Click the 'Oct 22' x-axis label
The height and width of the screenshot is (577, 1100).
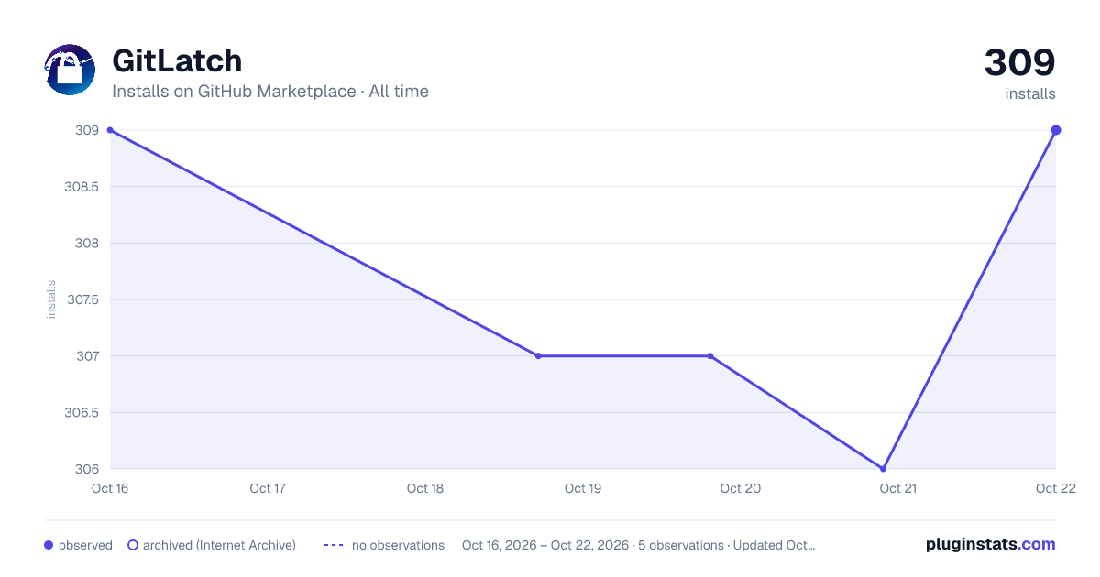(x=1054, y=488)
